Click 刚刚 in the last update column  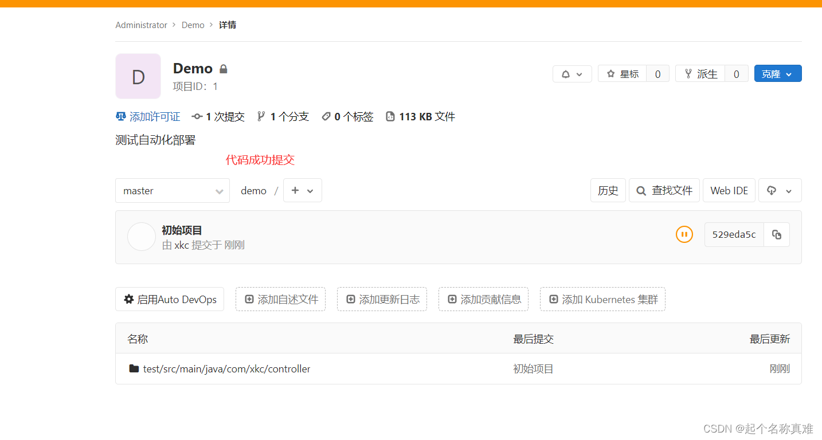pos(780,369)
